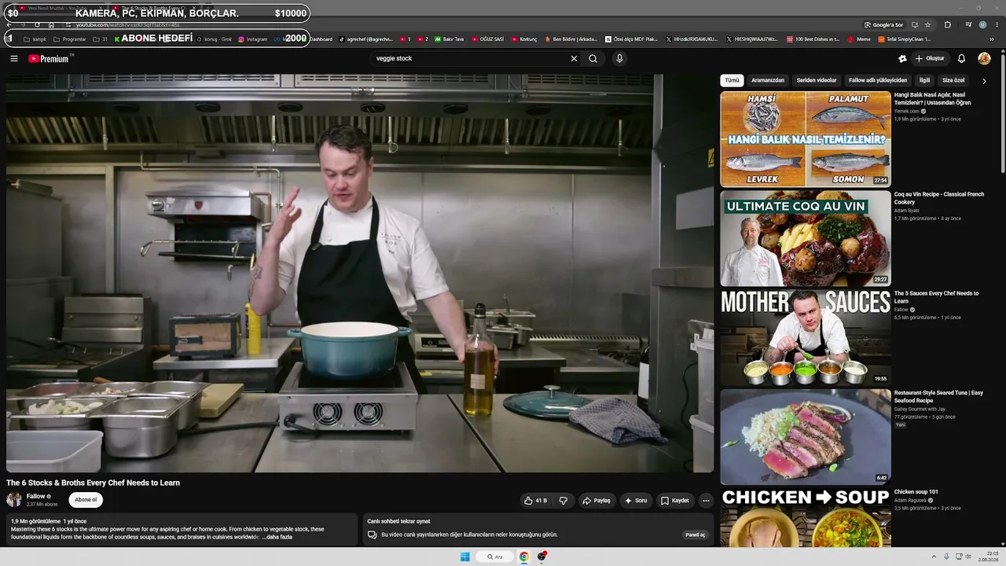1006x566 pixels.
Task: Open 'Coq au Vin Recipe' video title
Action: pyautogui.click(x=939, y=198)
